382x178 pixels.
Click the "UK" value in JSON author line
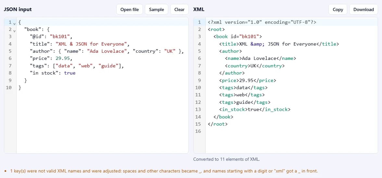pyautogui.click(x=170, y=51)
